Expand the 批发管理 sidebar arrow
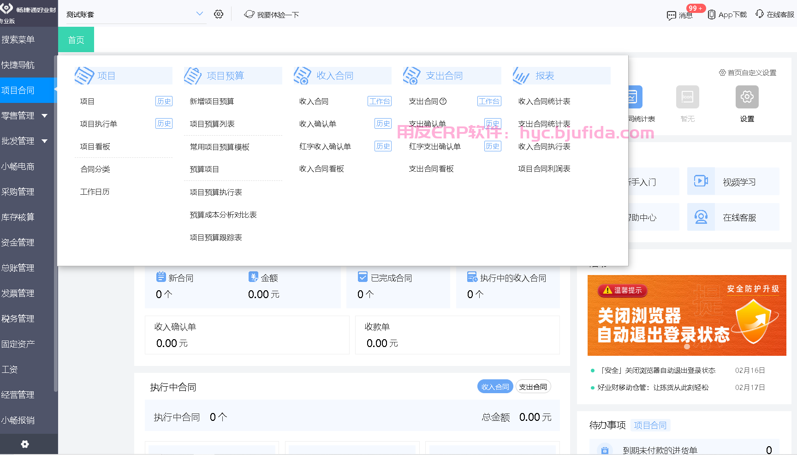 pyautogui.click(x=45, y=141)
